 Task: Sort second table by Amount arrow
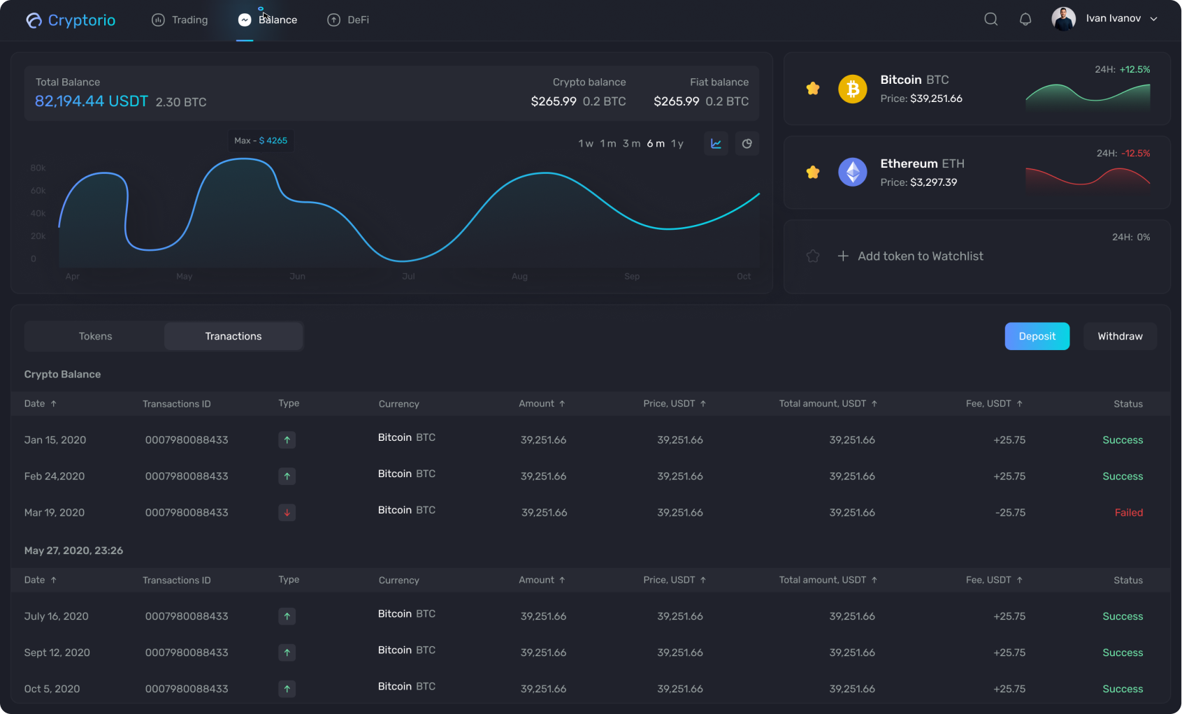[x=562, y=580]
